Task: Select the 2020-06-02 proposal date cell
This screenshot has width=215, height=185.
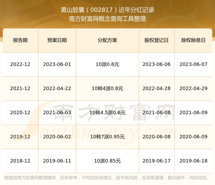Action: pyautogui.click(x=57, y=137)
